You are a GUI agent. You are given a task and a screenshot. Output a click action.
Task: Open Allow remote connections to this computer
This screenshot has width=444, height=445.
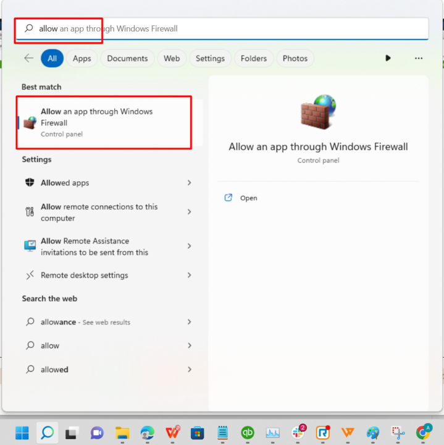[108, 212]
